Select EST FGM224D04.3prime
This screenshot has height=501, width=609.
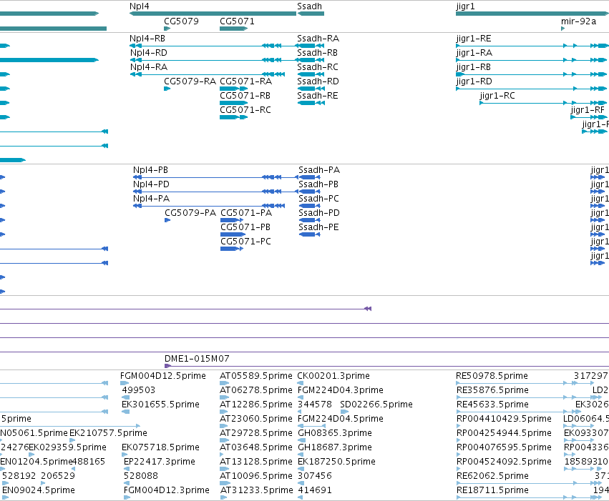340,390
